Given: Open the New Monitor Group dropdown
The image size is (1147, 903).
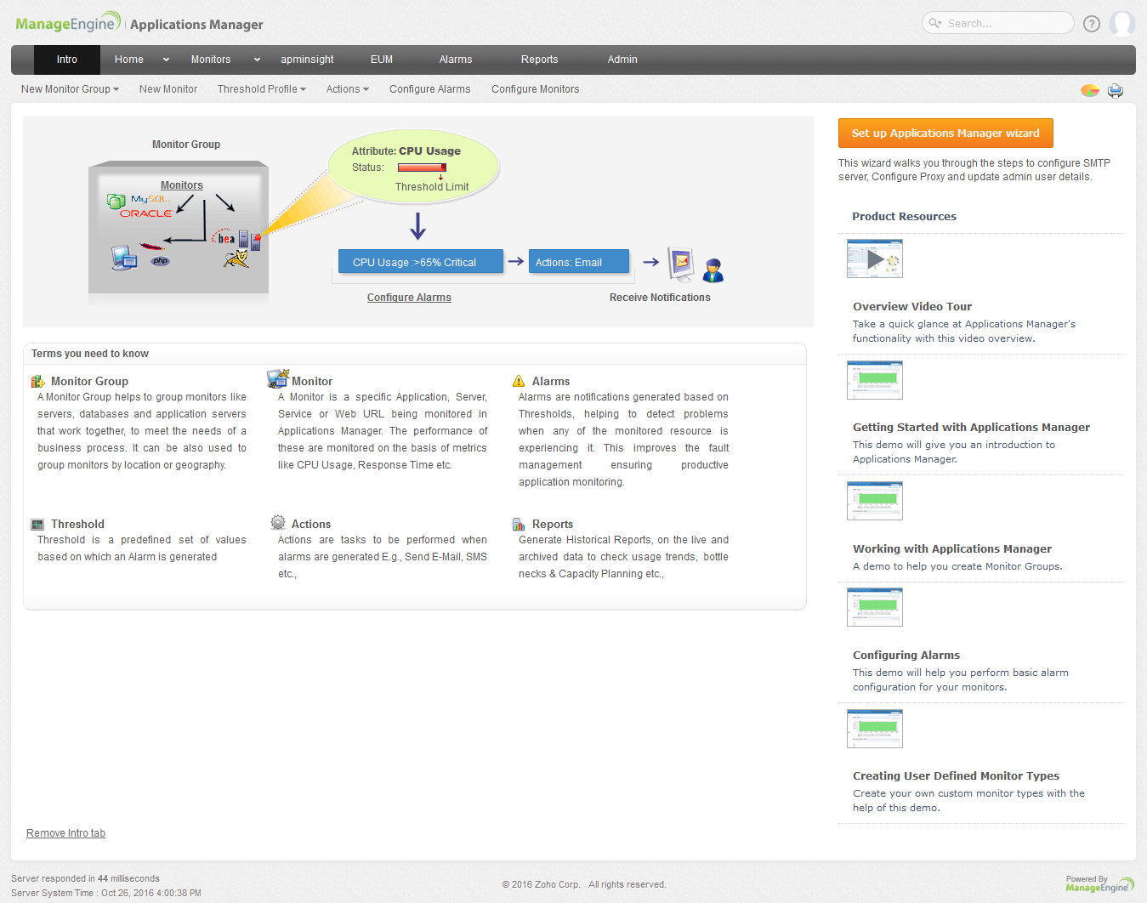Looking at the screenshot, I should 70,89.
